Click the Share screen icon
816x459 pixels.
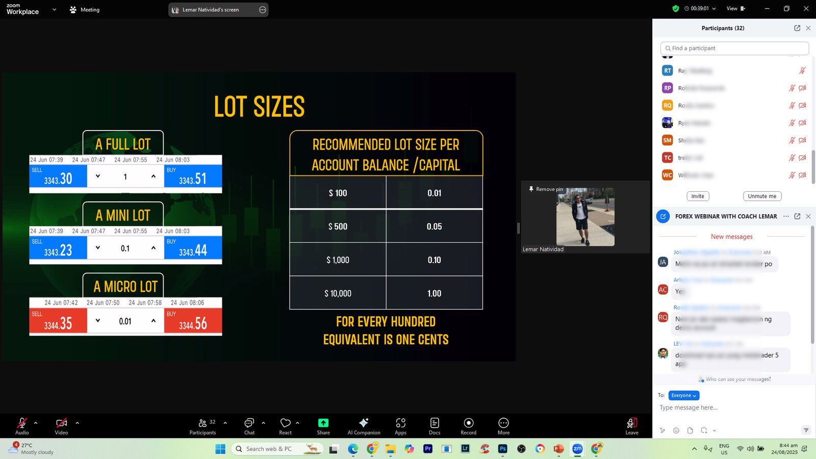coord(323,426)
